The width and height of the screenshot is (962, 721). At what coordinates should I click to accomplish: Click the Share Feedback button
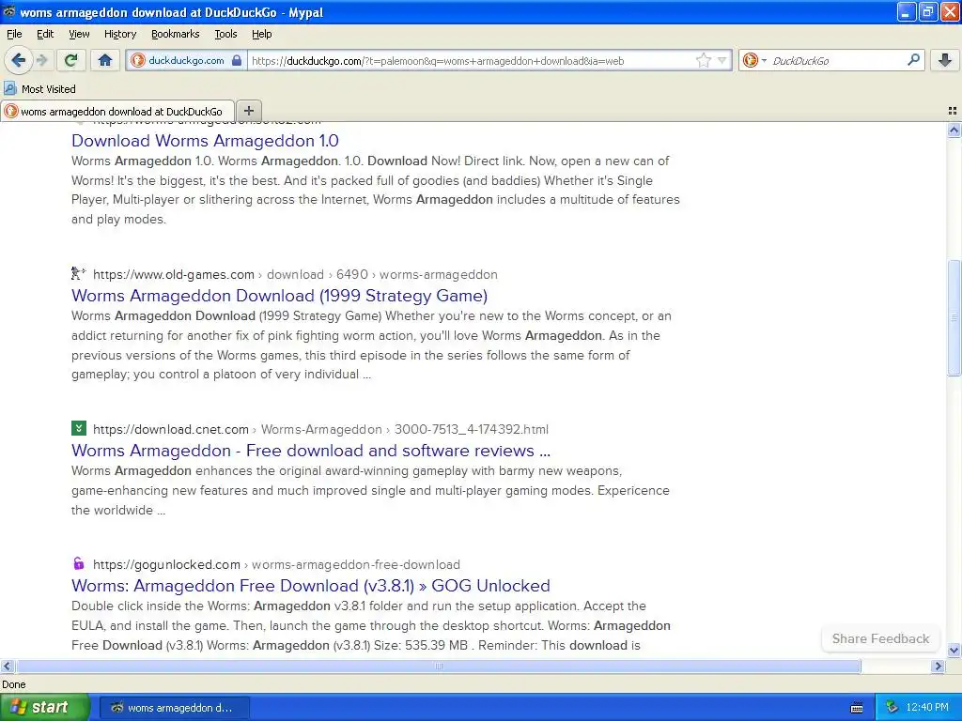pyautogui.click(x=880, y=638)
